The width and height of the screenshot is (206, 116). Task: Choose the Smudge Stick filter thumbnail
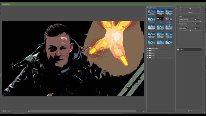(169, 34)
